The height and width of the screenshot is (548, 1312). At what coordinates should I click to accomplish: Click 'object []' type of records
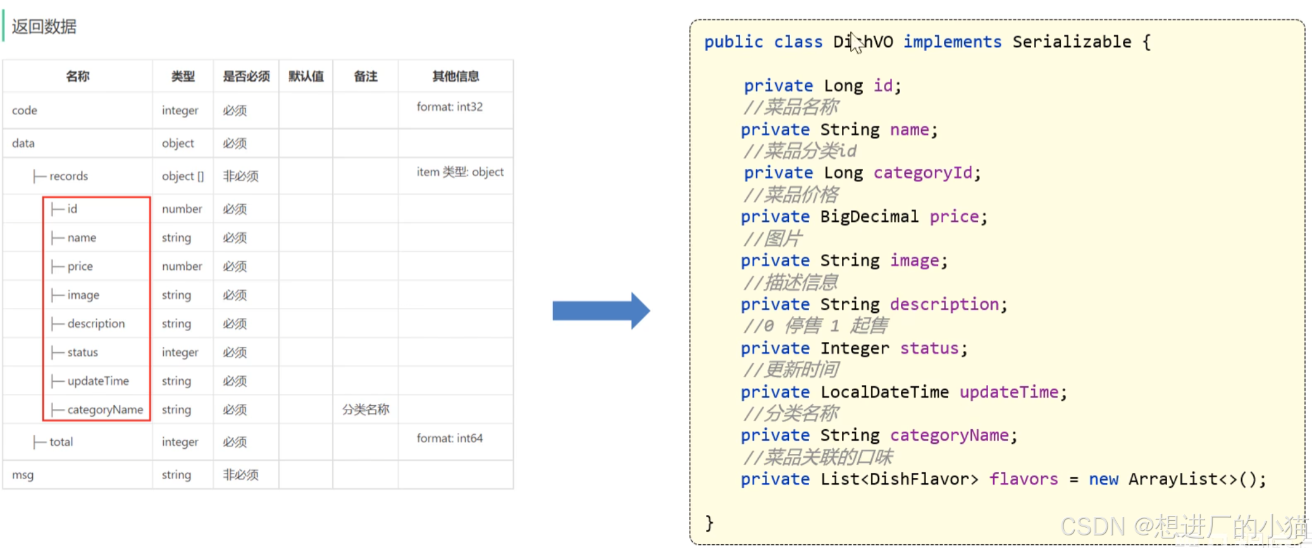pyautogui.click(x=183, y=176)
